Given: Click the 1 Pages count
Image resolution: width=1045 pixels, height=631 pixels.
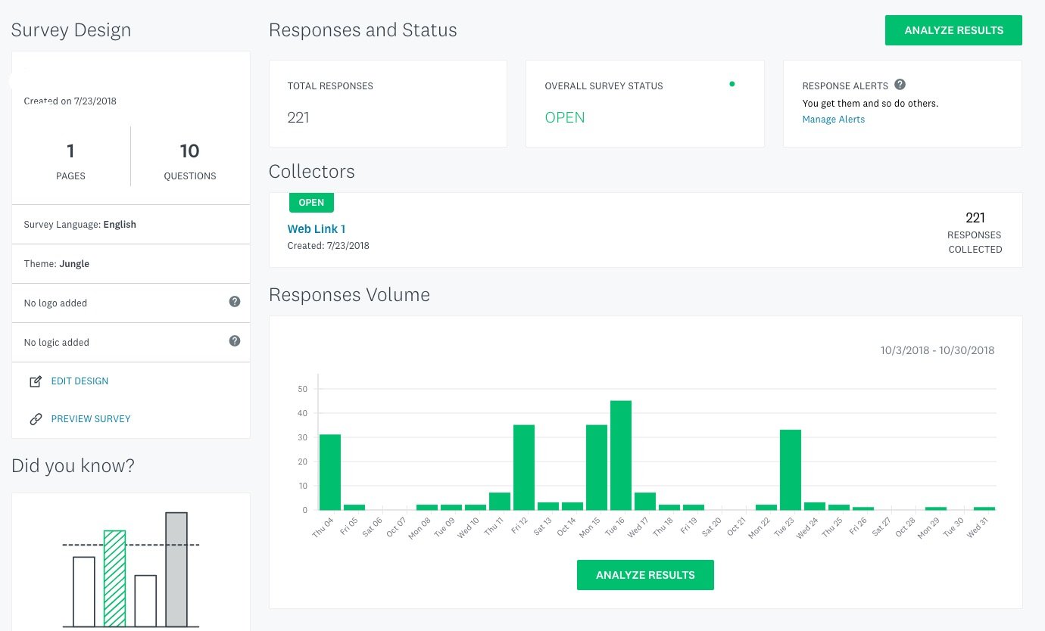Looking at the screenshot, I should (70, 151).
